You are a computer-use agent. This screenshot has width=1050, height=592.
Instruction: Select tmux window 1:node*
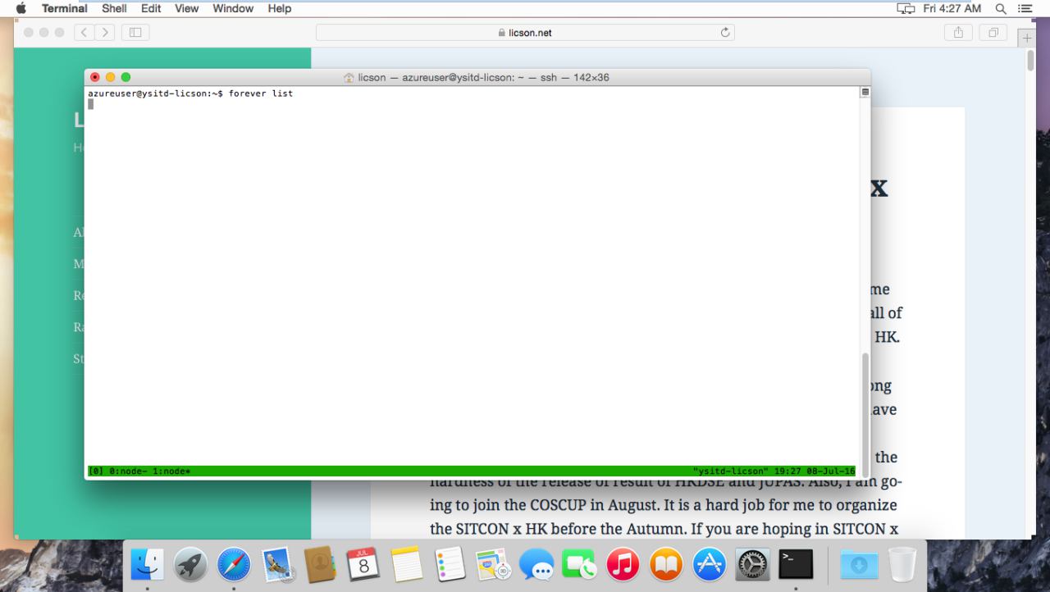[x=171, y=471]
